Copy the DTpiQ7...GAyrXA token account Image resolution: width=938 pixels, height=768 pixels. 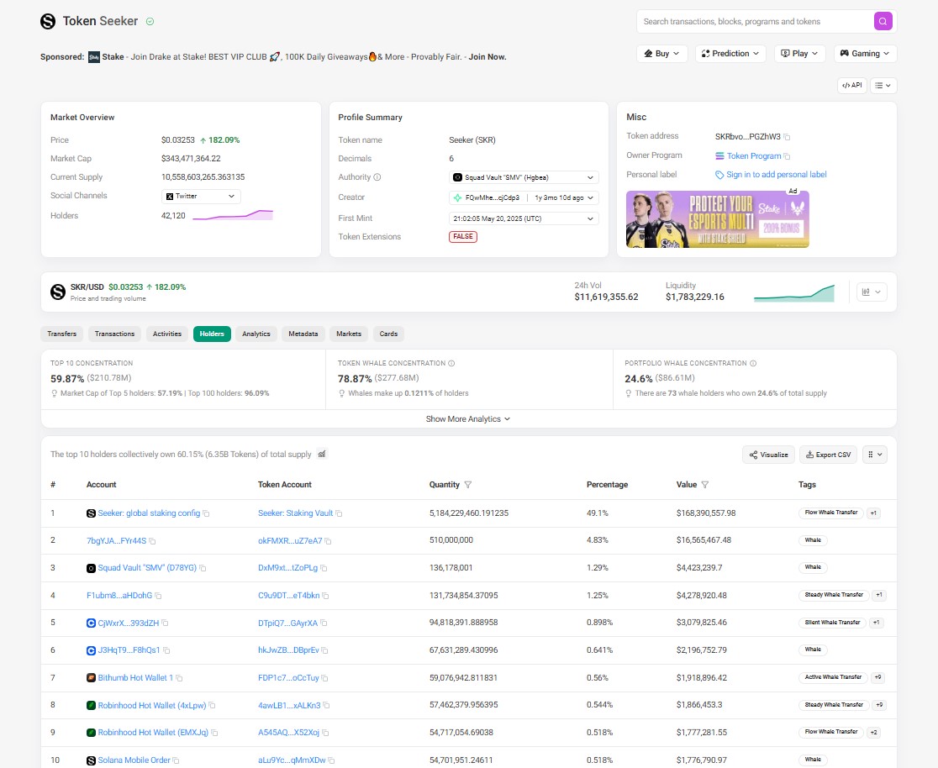tap(324, 623)
